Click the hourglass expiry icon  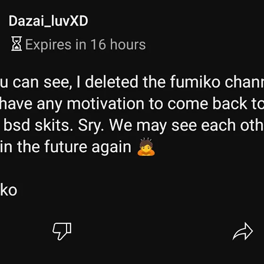16,43
